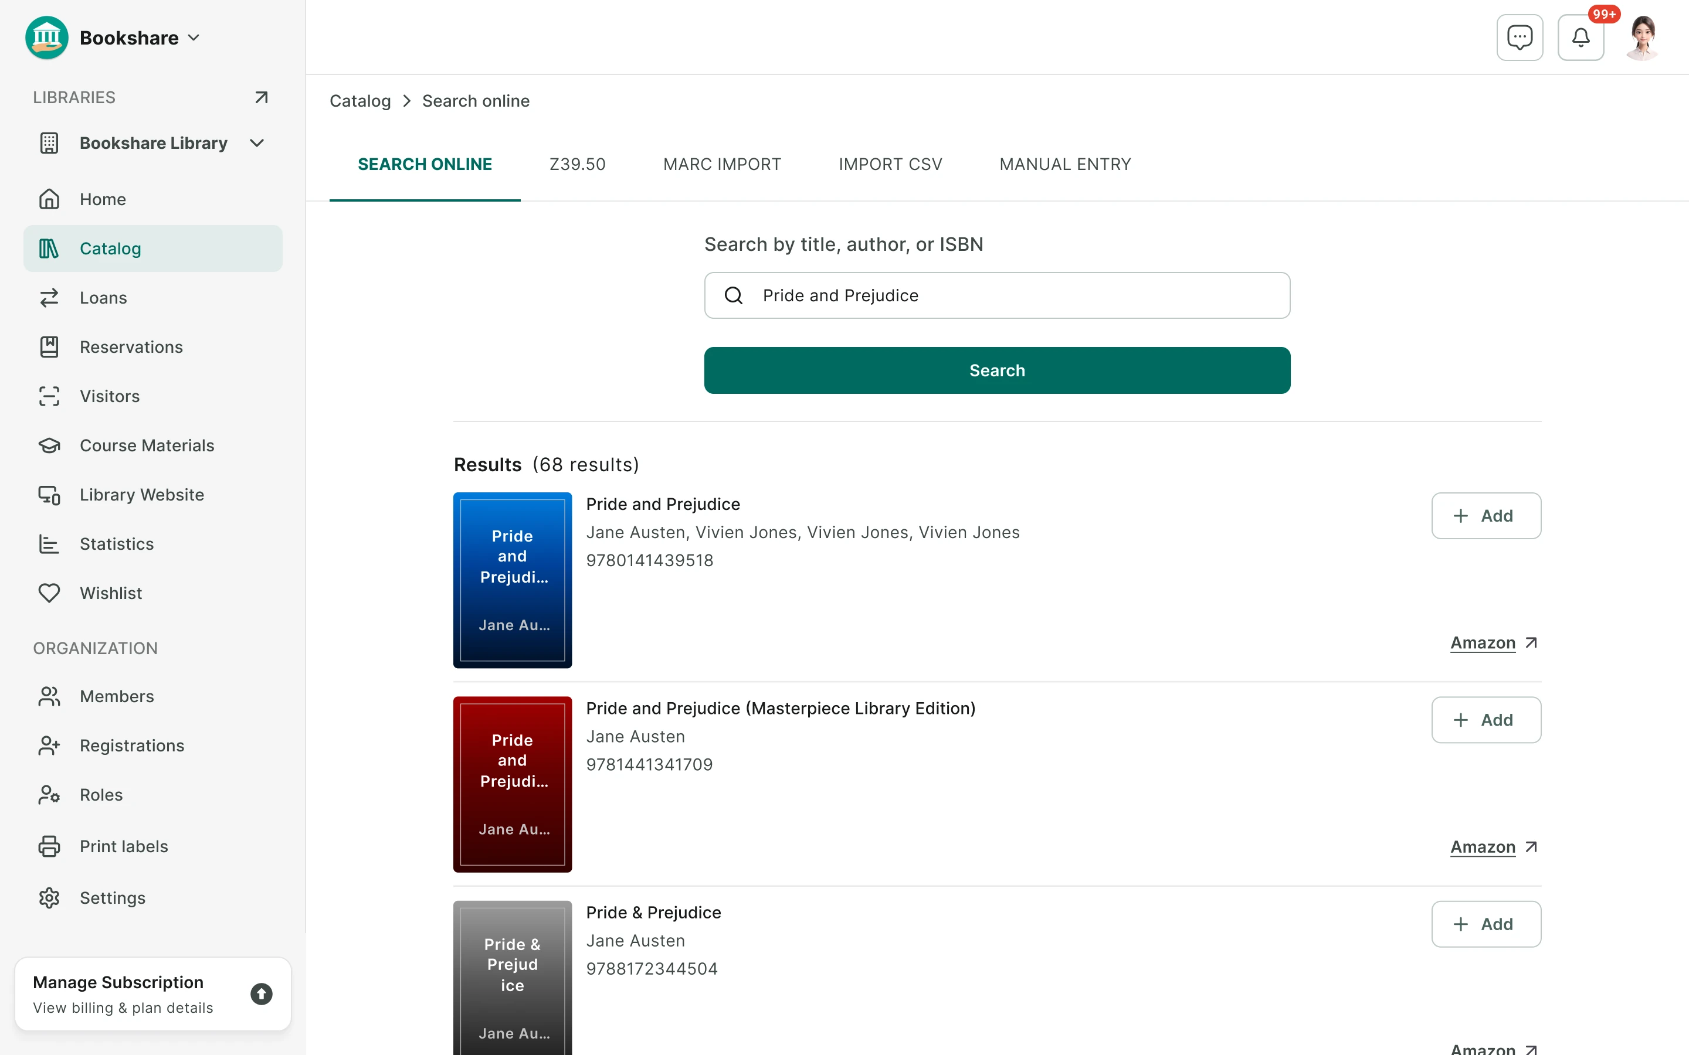Open Course Materials section
The height and width of the screenshot is (1055, 1689).
[153, 445]
